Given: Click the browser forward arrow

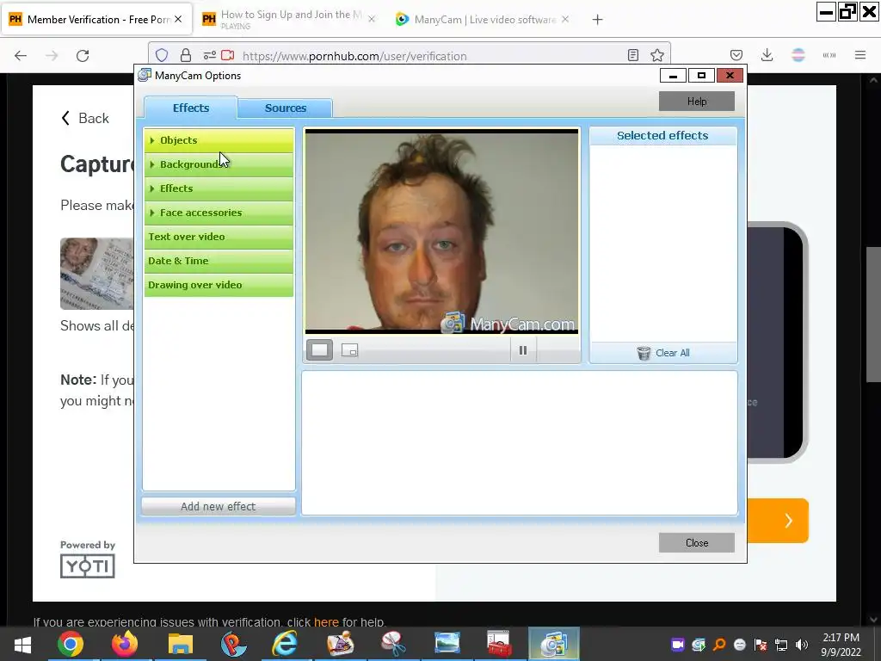Looking at the screenshot, I should tap(52, 56).
